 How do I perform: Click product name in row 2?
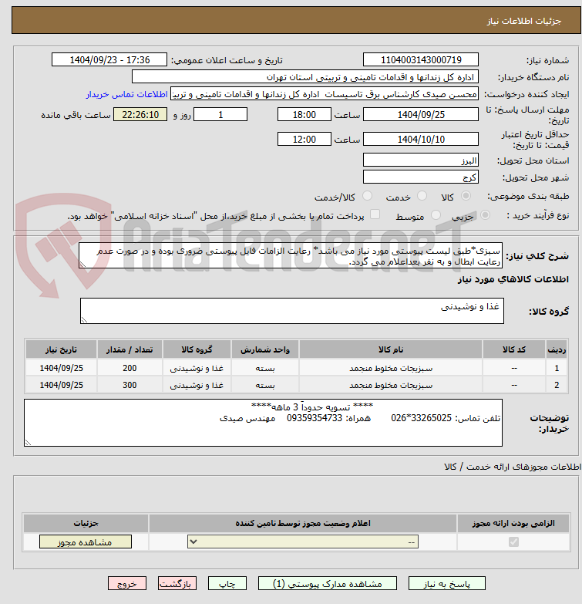tap(391, 385)
